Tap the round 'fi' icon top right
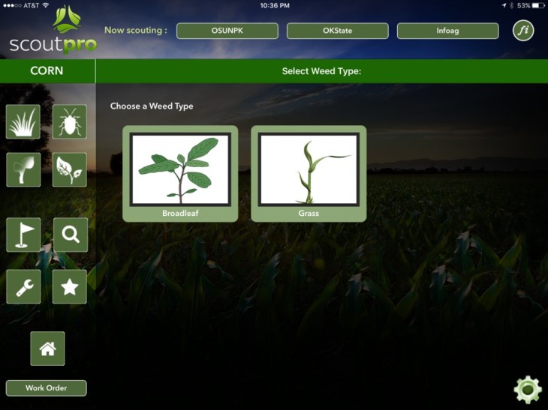 tap(522, 31)
